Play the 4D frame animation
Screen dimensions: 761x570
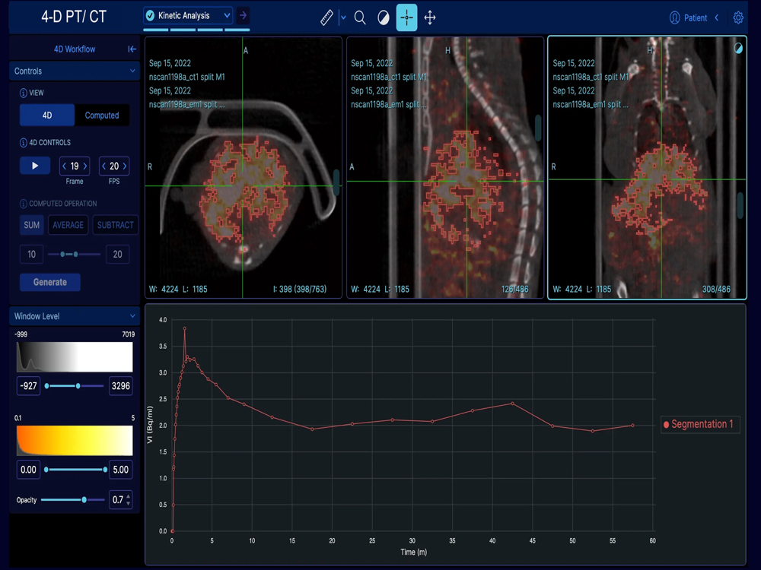click(34, 166)
